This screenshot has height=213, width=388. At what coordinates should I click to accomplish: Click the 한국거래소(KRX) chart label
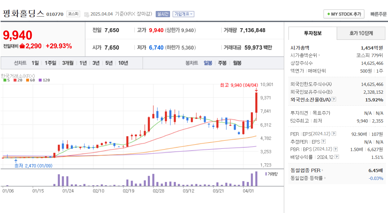pos(18,76)
